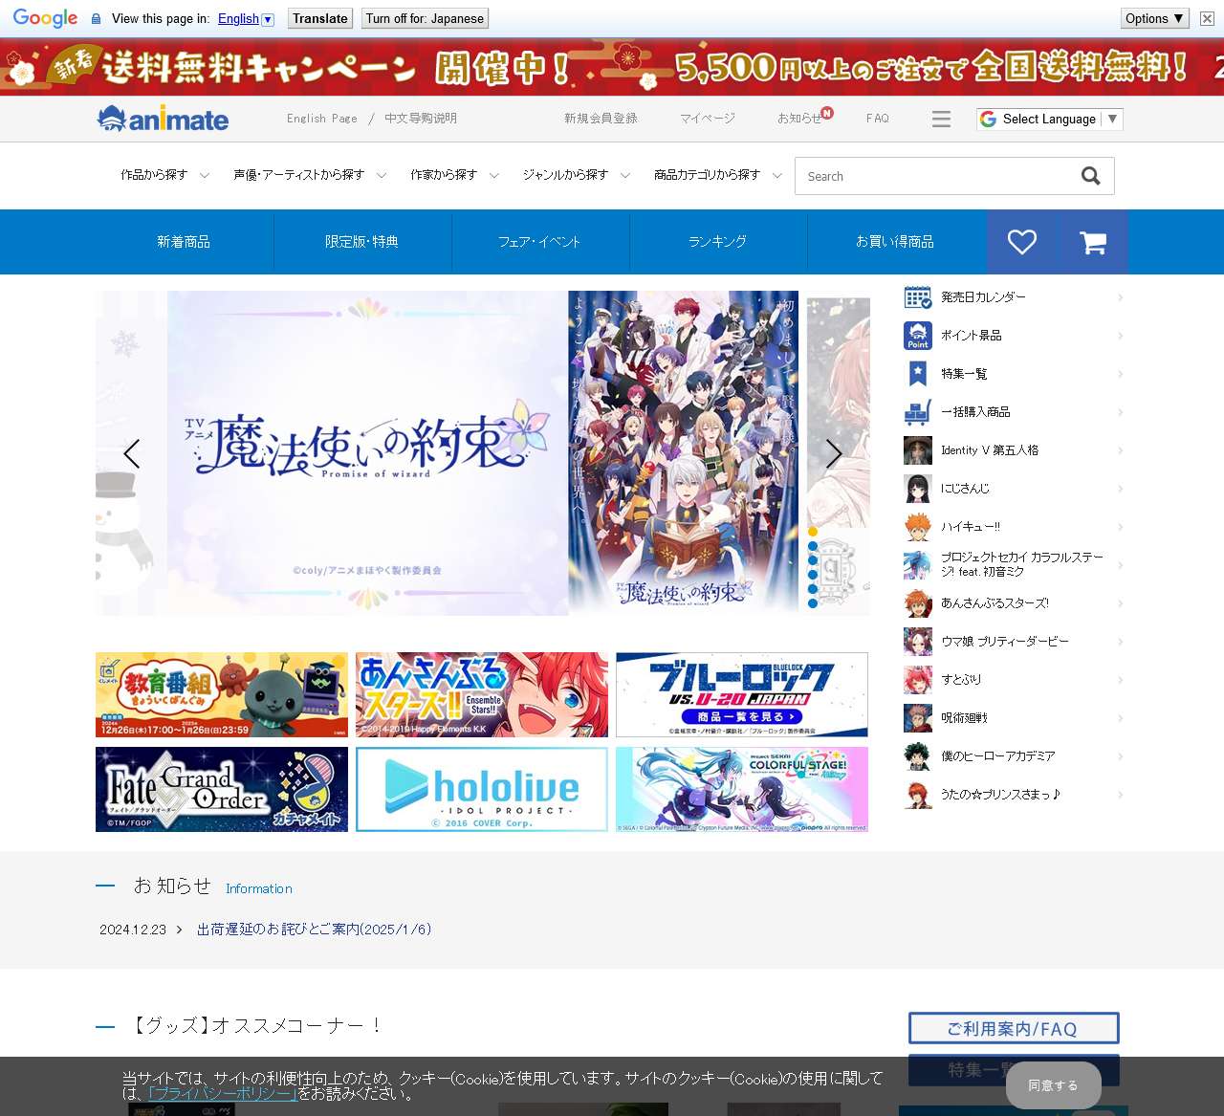Open the 一括購入商品 cart icon
The image size is (1224, 1116).
tap(918, 412)
